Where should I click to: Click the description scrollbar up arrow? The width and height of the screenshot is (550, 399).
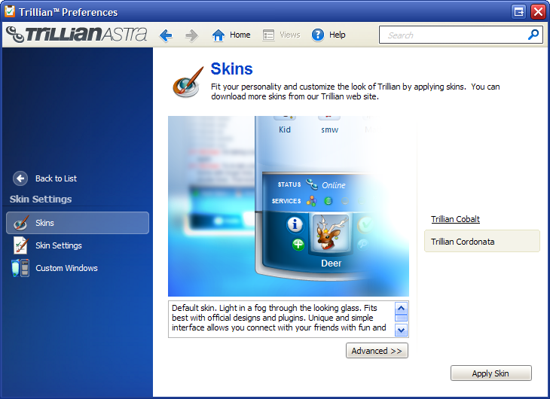coord(401,308)
